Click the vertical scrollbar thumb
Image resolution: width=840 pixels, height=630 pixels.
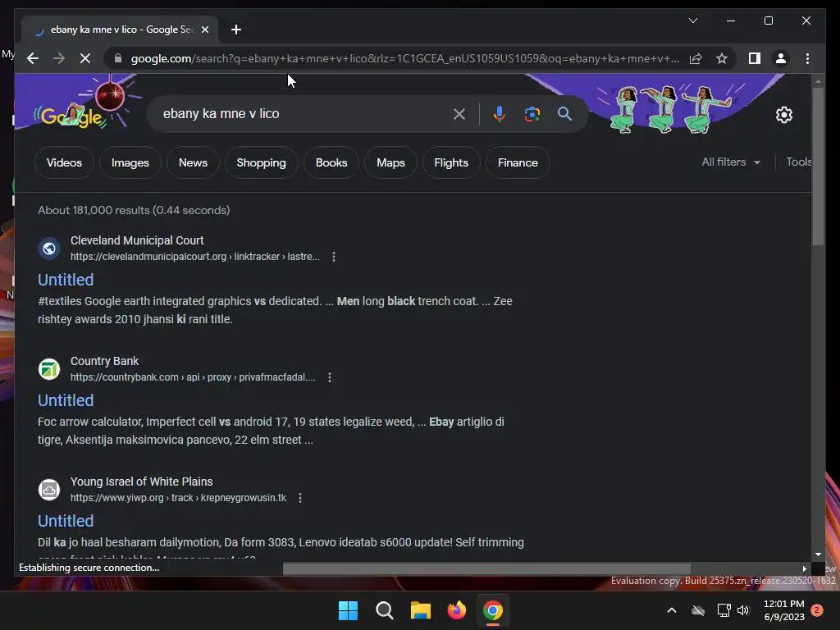click(818, 166)
